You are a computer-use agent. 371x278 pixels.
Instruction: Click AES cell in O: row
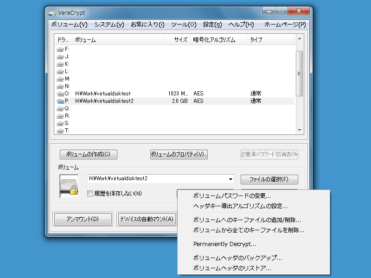click(198, 94)
